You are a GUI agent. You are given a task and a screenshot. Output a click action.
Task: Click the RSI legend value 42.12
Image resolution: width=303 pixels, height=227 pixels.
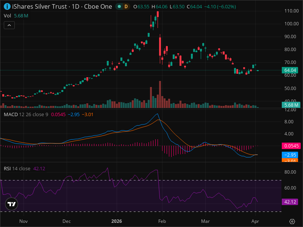[39, 168]
